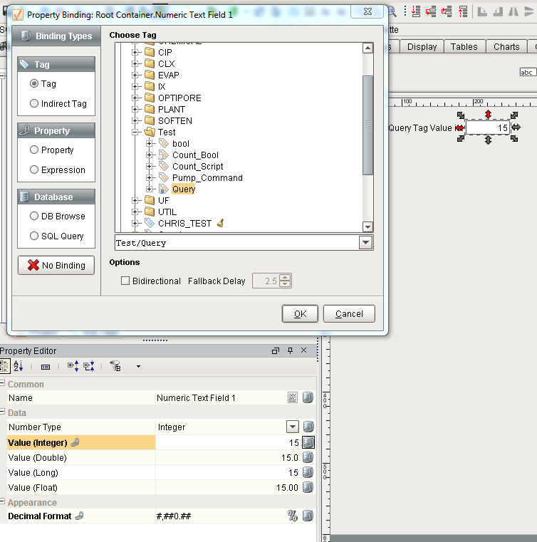Open the Number Type dropdown

(292, 427)
